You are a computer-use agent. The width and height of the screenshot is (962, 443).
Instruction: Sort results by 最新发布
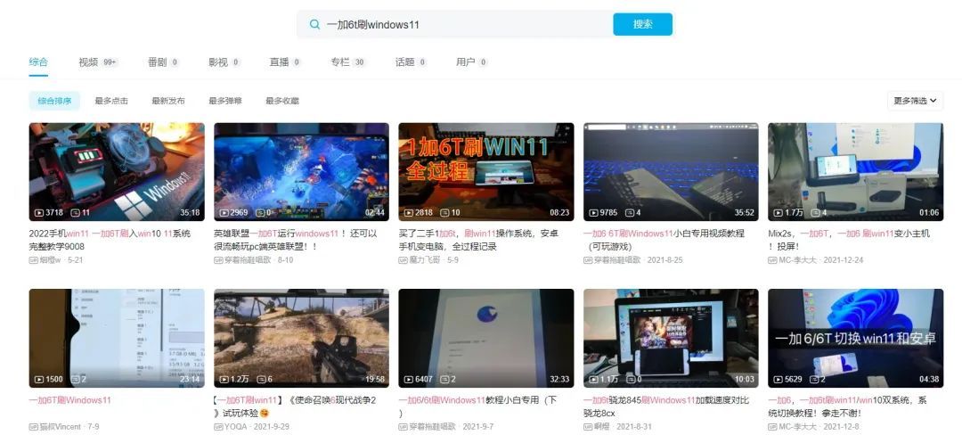point(168,101)
